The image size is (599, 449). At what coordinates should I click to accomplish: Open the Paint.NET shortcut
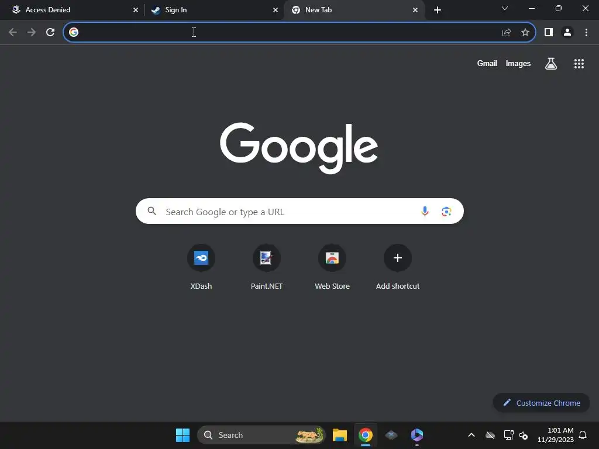pyautogui.click(x=267, y=267)
